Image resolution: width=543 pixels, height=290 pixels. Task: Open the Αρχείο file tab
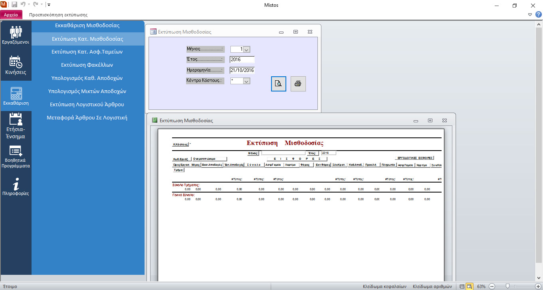tap(11, 15)
